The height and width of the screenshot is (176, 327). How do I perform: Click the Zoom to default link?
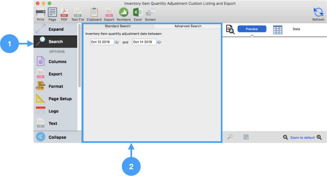click(302, 138)
